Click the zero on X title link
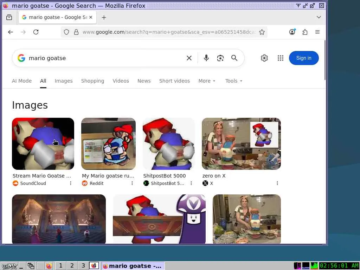The image size is (360, 270). [214, 176]
